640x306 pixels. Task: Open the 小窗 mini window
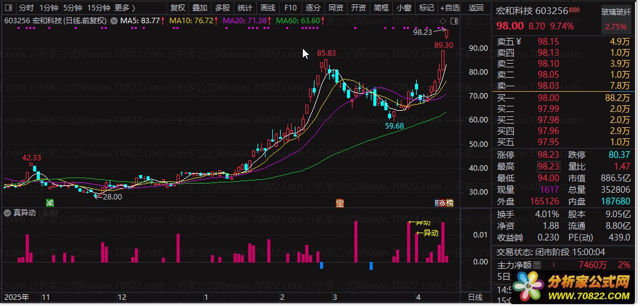pos(403,7)
